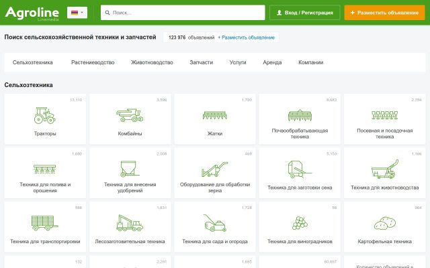
Task: Click the grapes vineyard equipment icon
Action: coord(300,223)
